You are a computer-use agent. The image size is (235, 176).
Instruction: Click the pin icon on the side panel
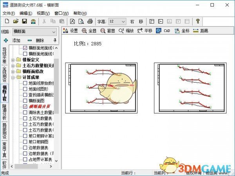point(55,40)
